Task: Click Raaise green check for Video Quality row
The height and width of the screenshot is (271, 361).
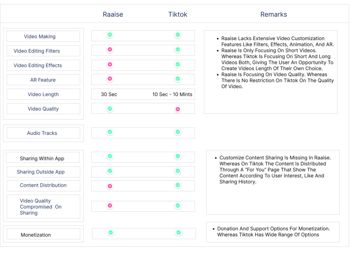Action: click(110, 108)
